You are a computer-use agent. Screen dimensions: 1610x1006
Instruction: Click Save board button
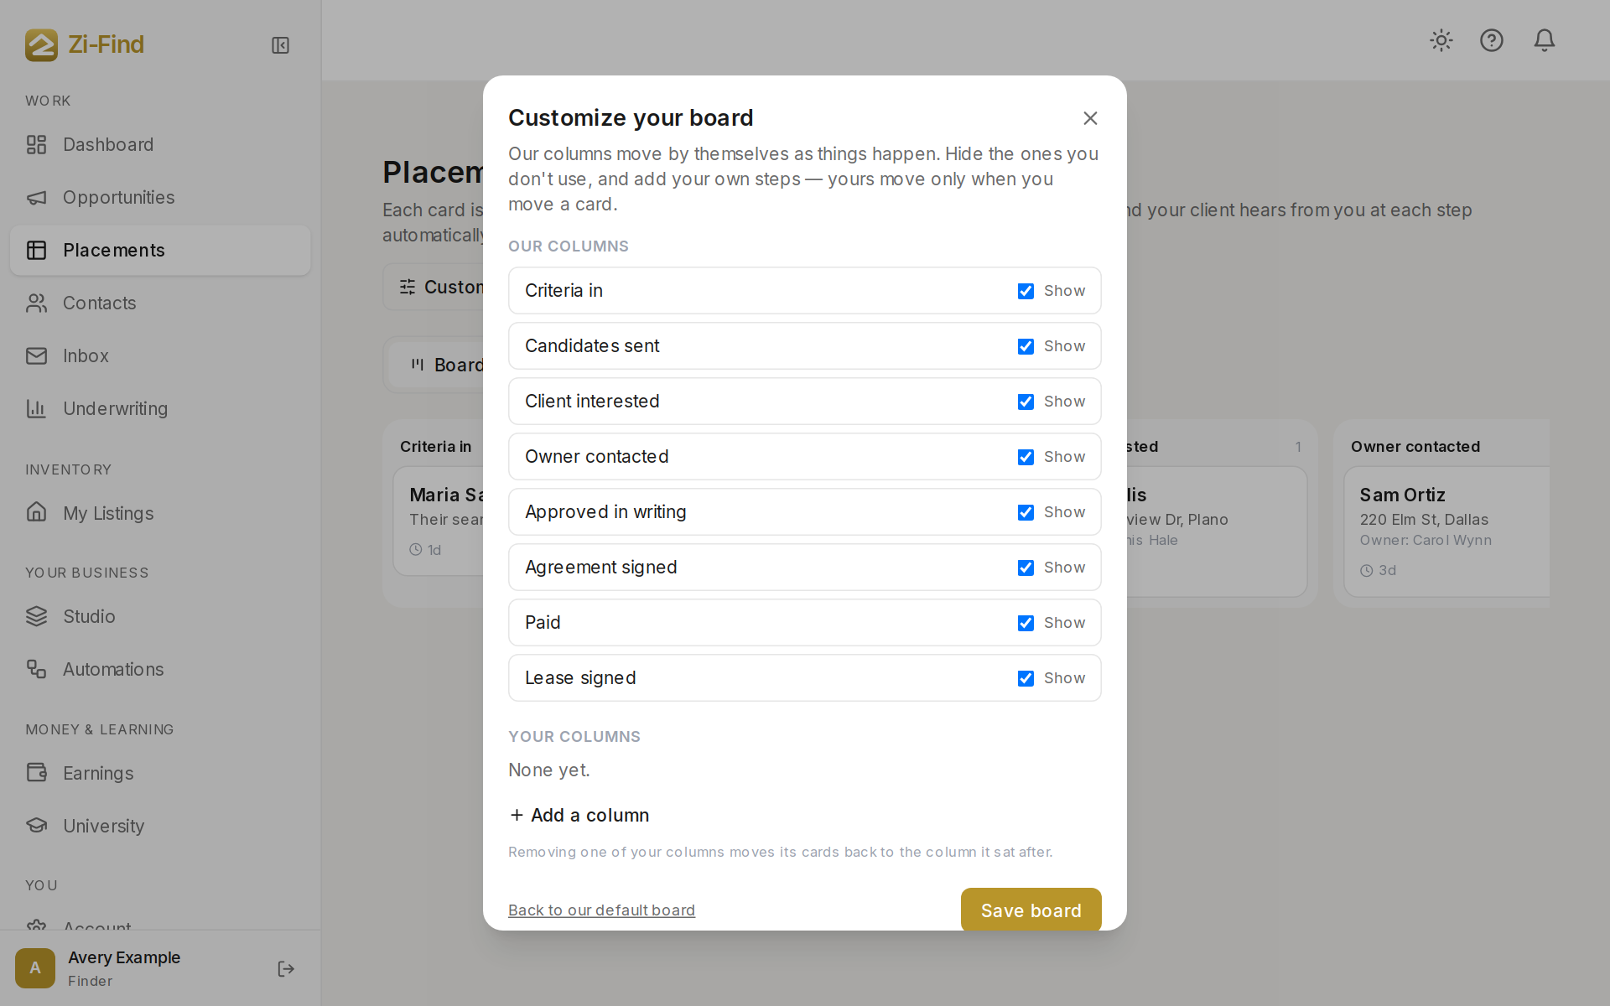[1031, 910]
